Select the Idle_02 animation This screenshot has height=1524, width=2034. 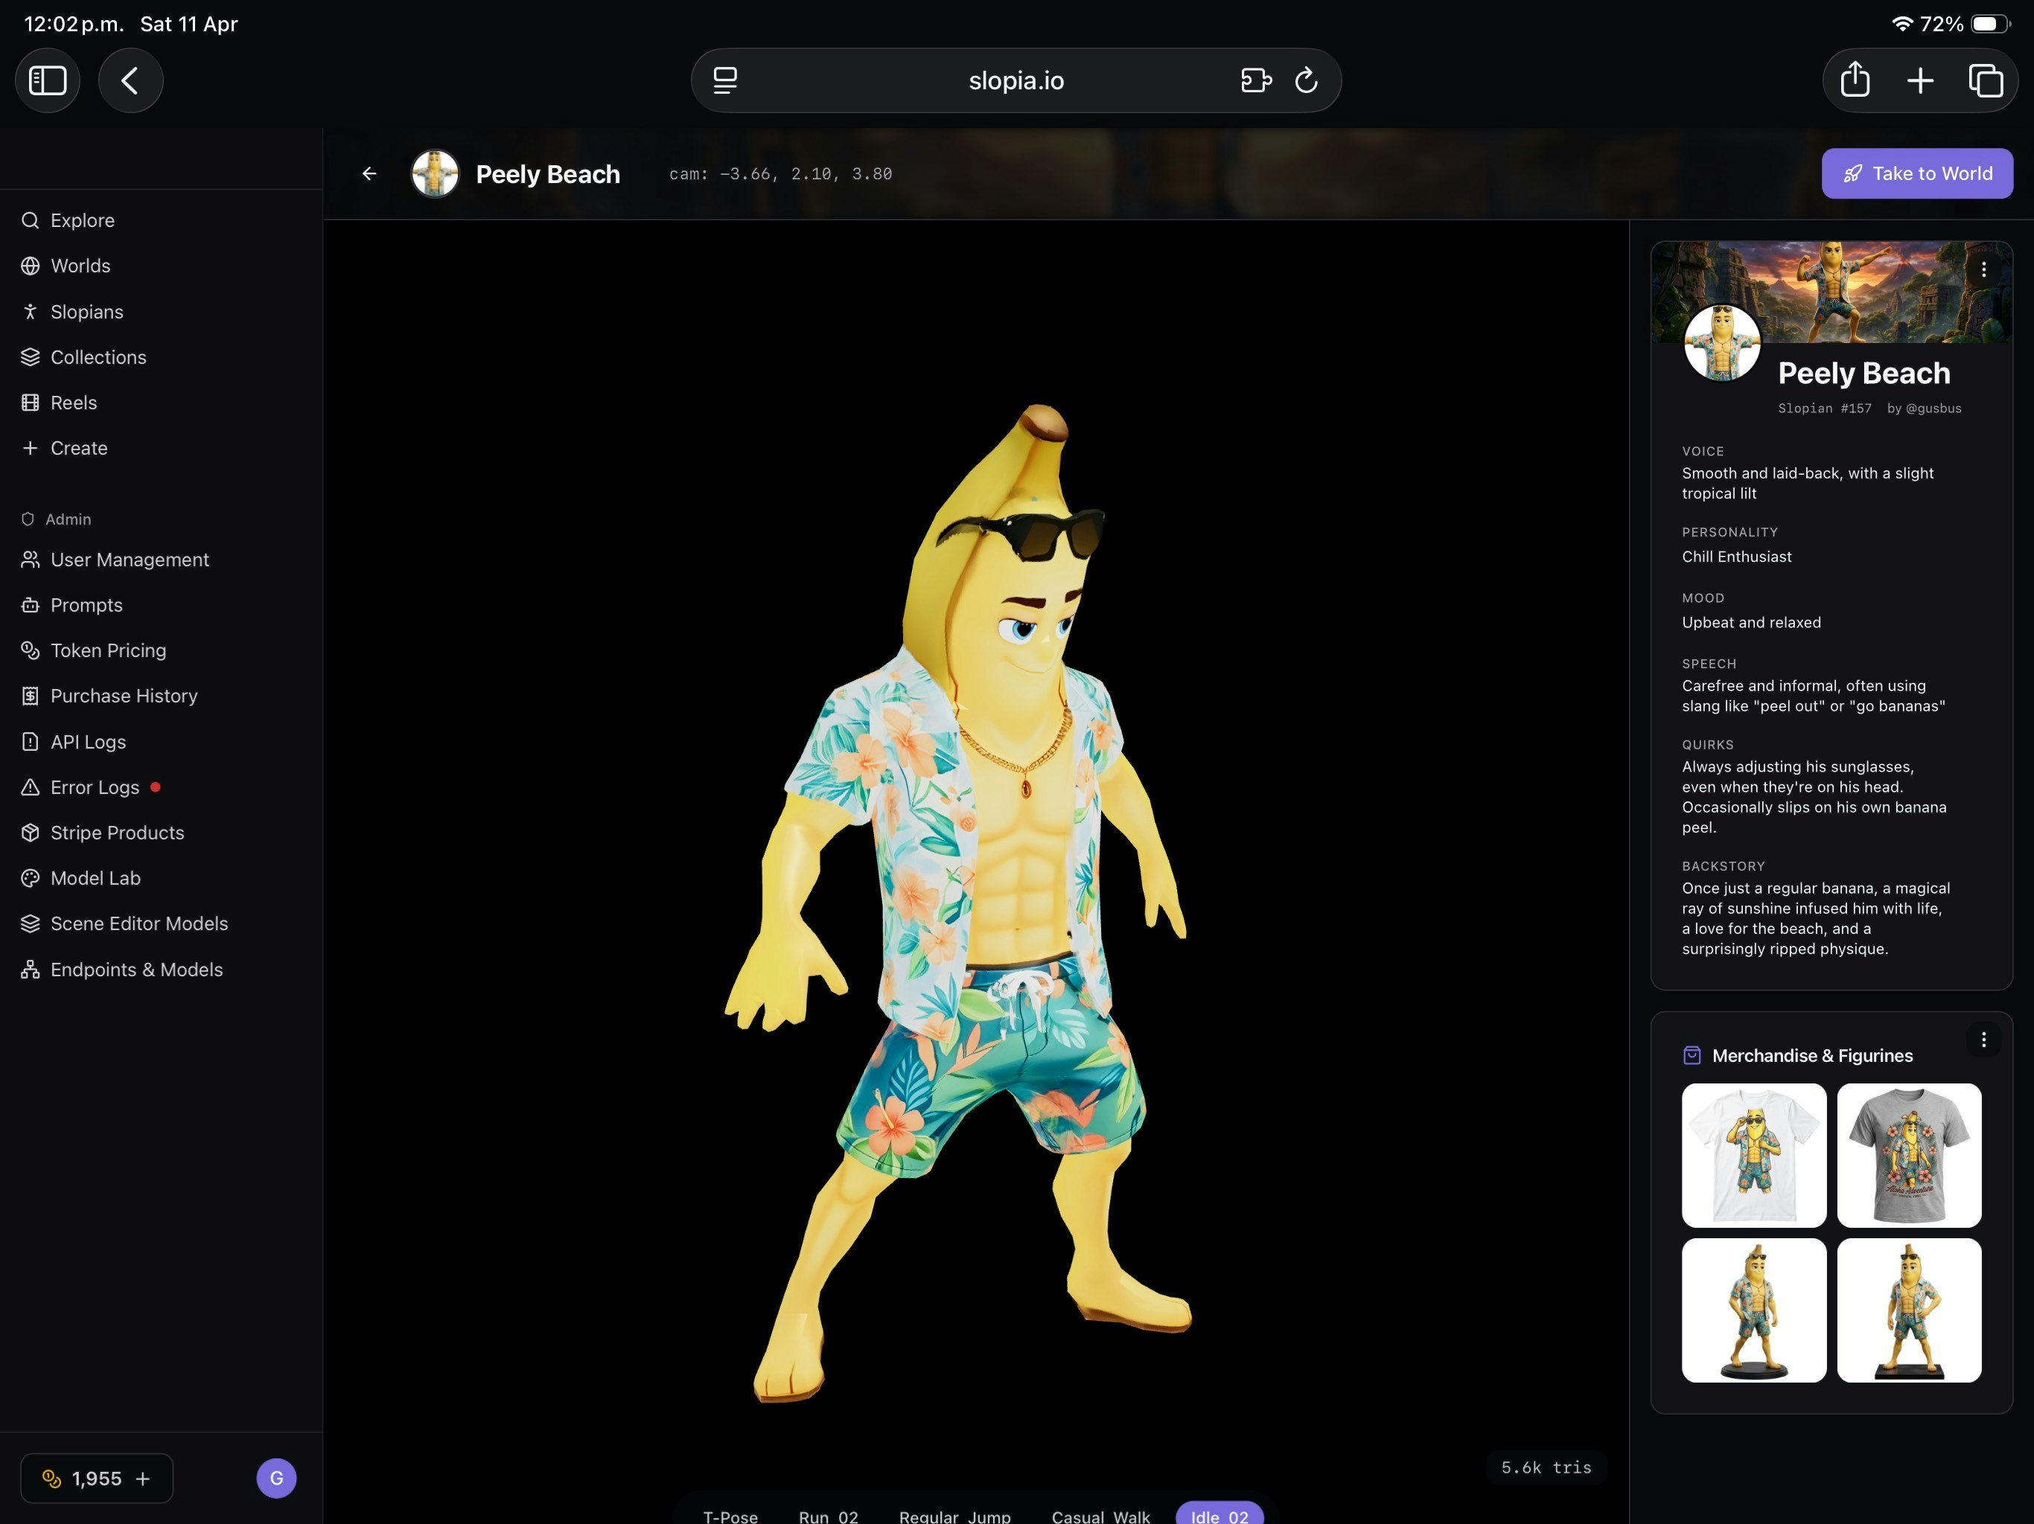[x=1220, y=1515]
